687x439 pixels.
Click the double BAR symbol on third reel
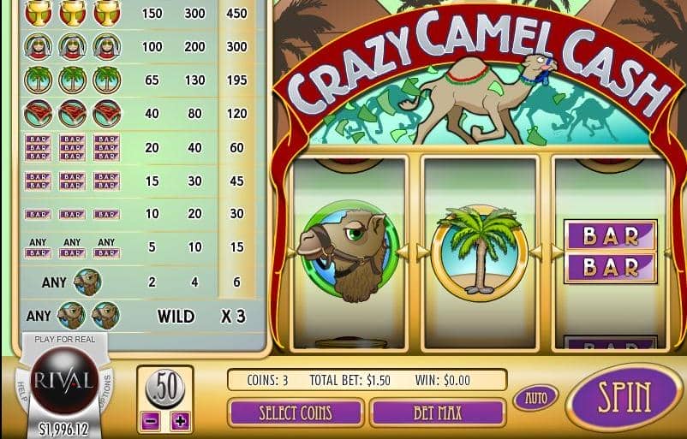611,252
